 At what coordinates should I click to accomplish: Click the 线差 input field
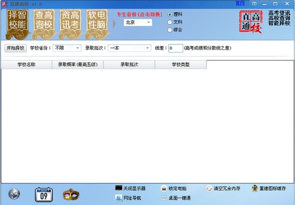pyautogui.click(x=176, y=48)
